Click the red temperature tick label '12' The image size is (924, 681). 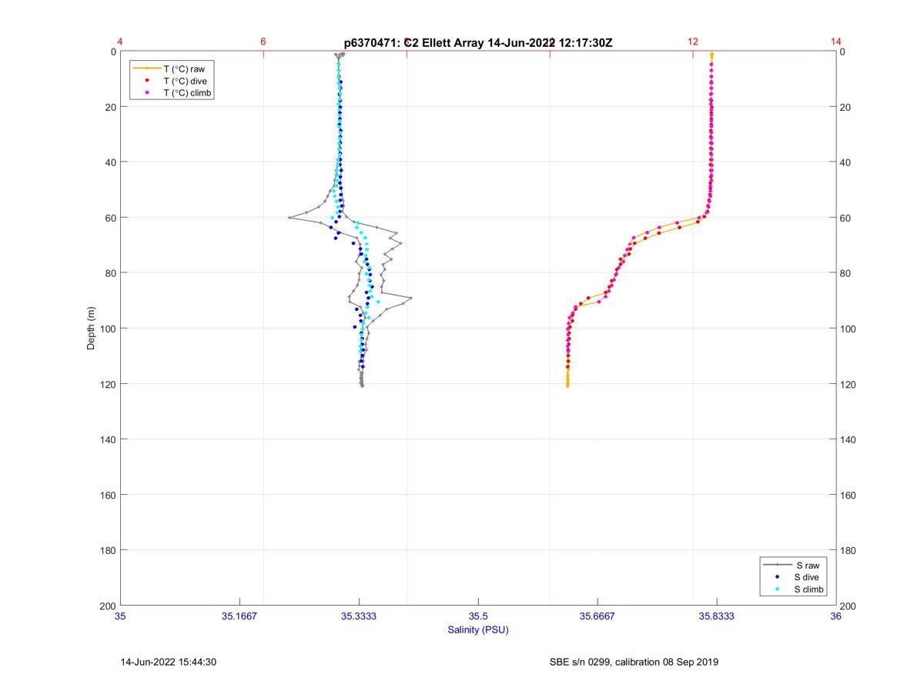[693, 42]
